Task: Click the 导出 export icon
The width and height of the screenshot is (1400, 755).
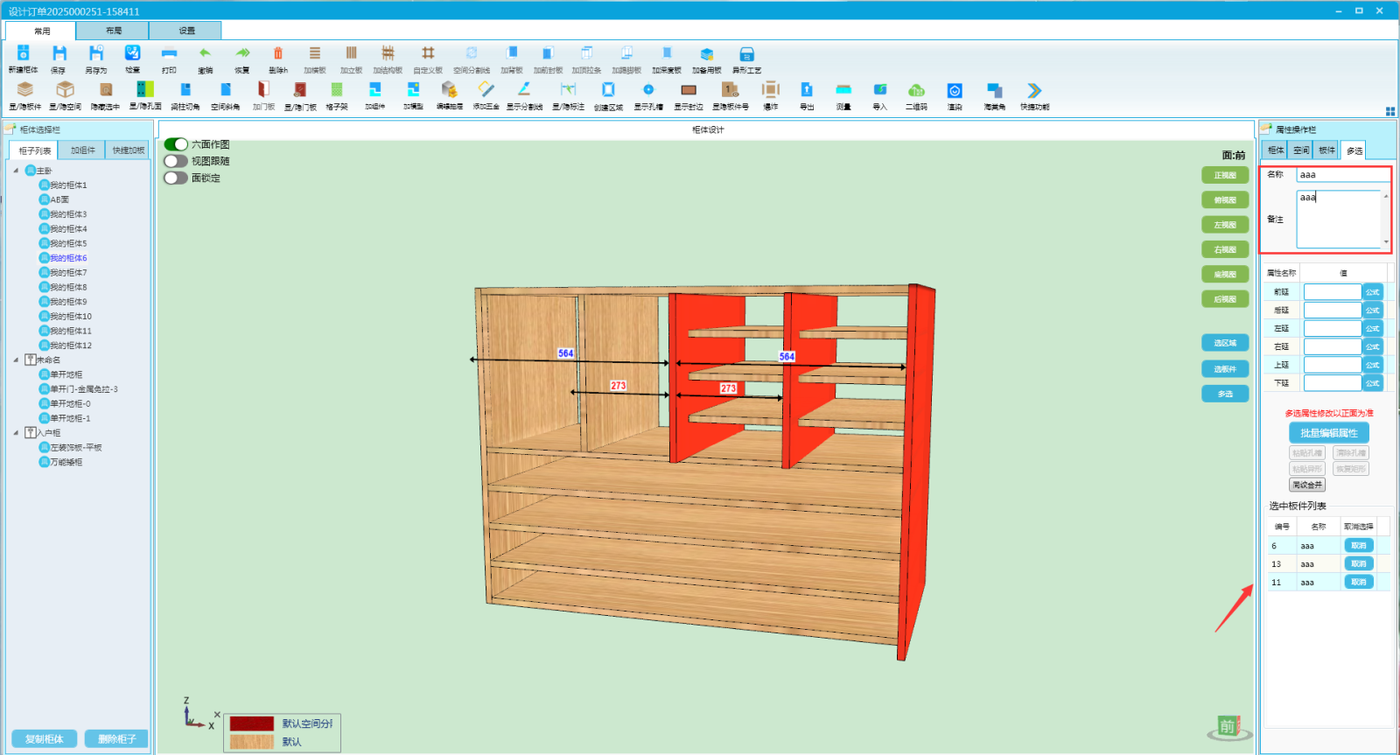Action: coord(807,91)
